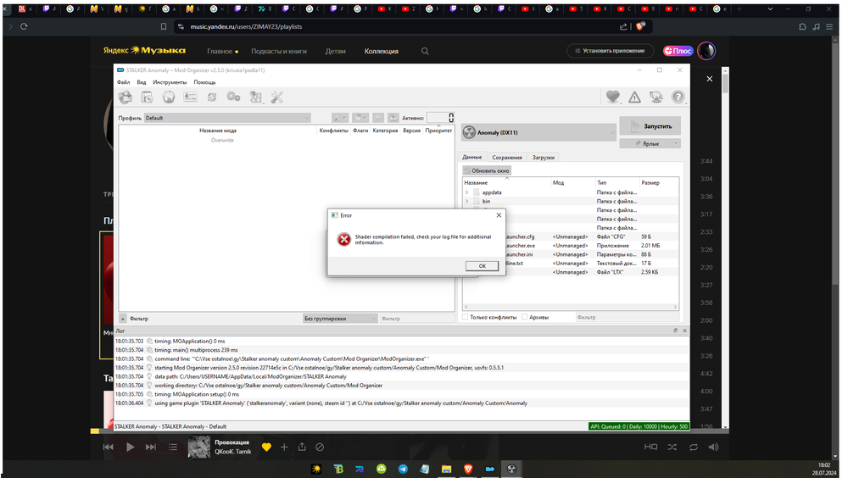
Task: Click the refresh toolbar icon in Mod Organizer
Action: (x=212, y=97)
